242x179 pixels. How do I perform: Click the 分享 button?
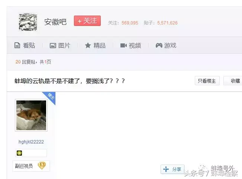coord(172,169)
